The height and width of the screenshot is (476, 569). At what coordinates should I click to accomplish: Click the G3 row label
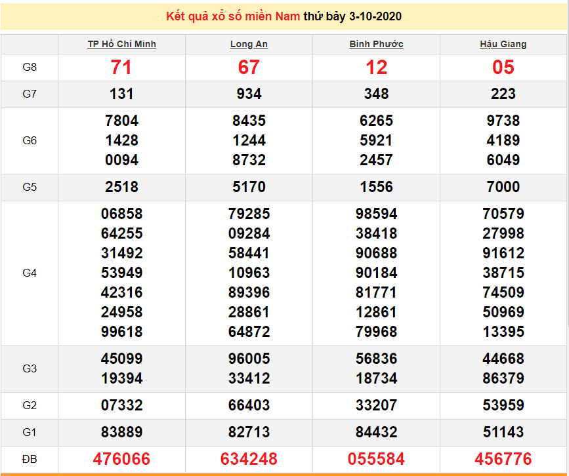tap(30, 368)
